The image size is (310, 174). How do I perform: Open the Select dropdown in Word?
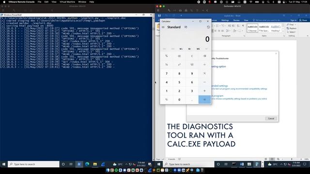coord(291,32)
